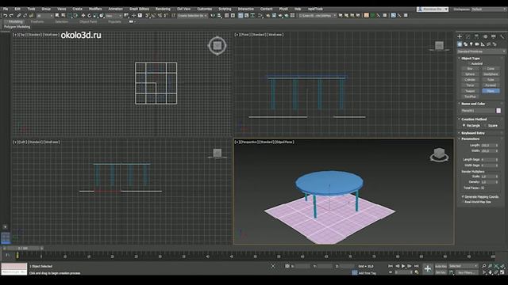Click the Plane primitive button
The image size is (508, 285).
click(x=491, y=91)
